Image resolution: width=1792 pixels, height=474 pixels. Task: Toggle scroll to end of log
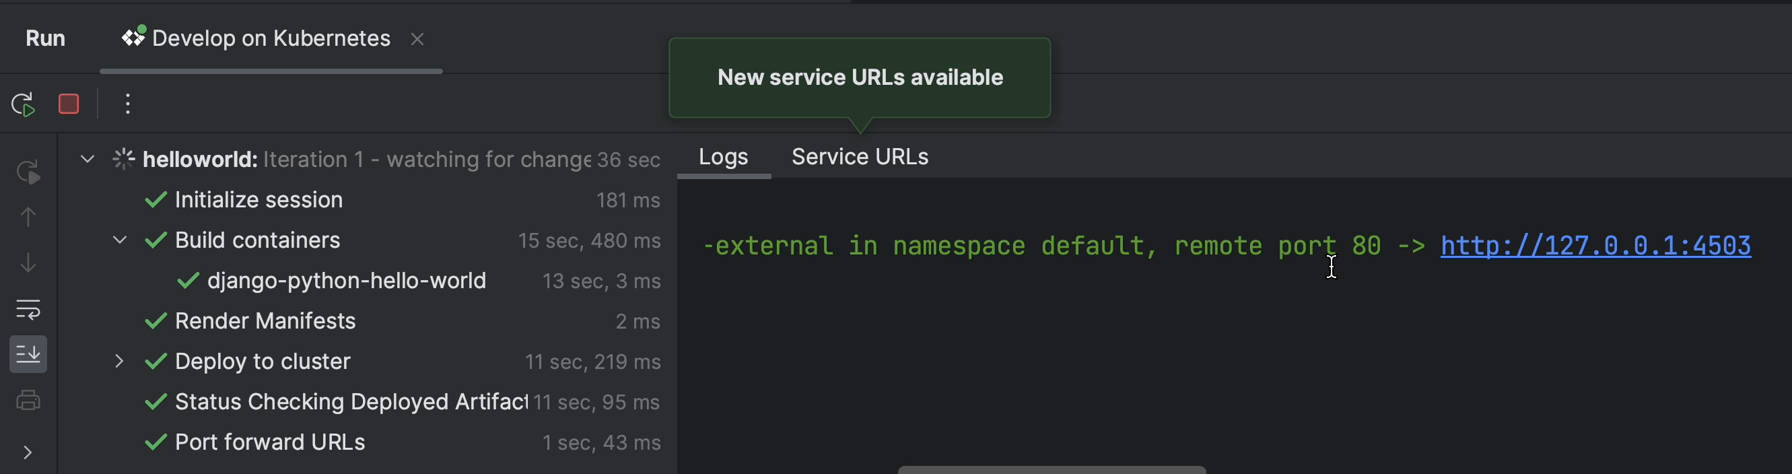28,354
